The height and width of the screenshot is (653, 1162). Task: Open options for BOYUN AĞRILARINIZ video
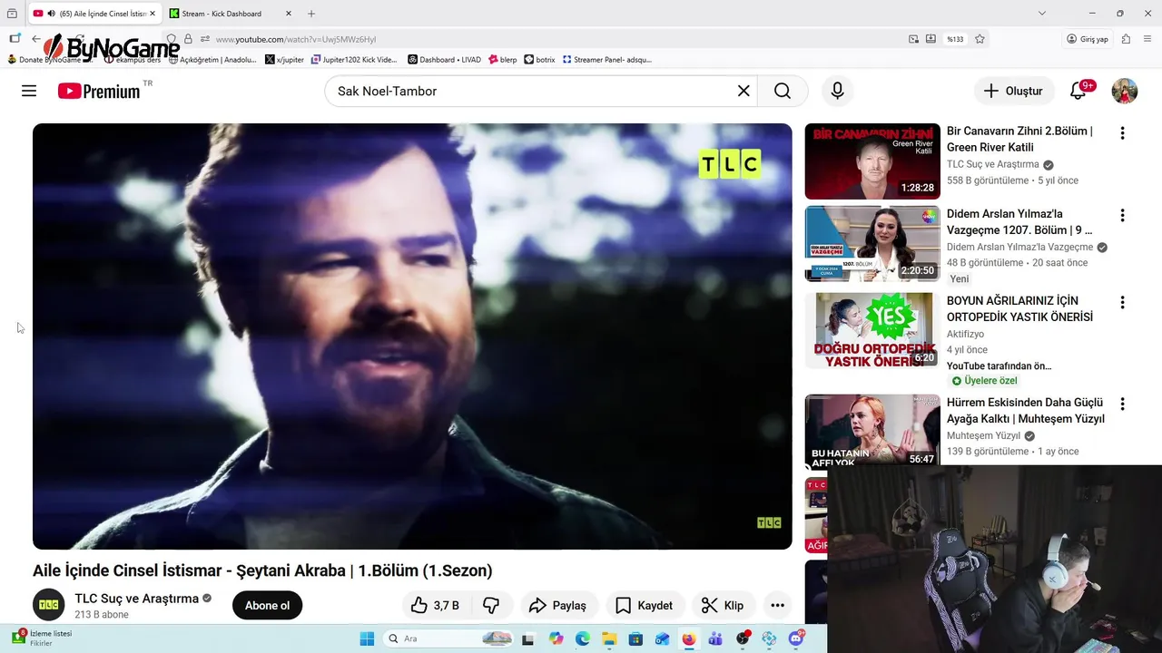pyautogui.click(x=1122, y=302)
